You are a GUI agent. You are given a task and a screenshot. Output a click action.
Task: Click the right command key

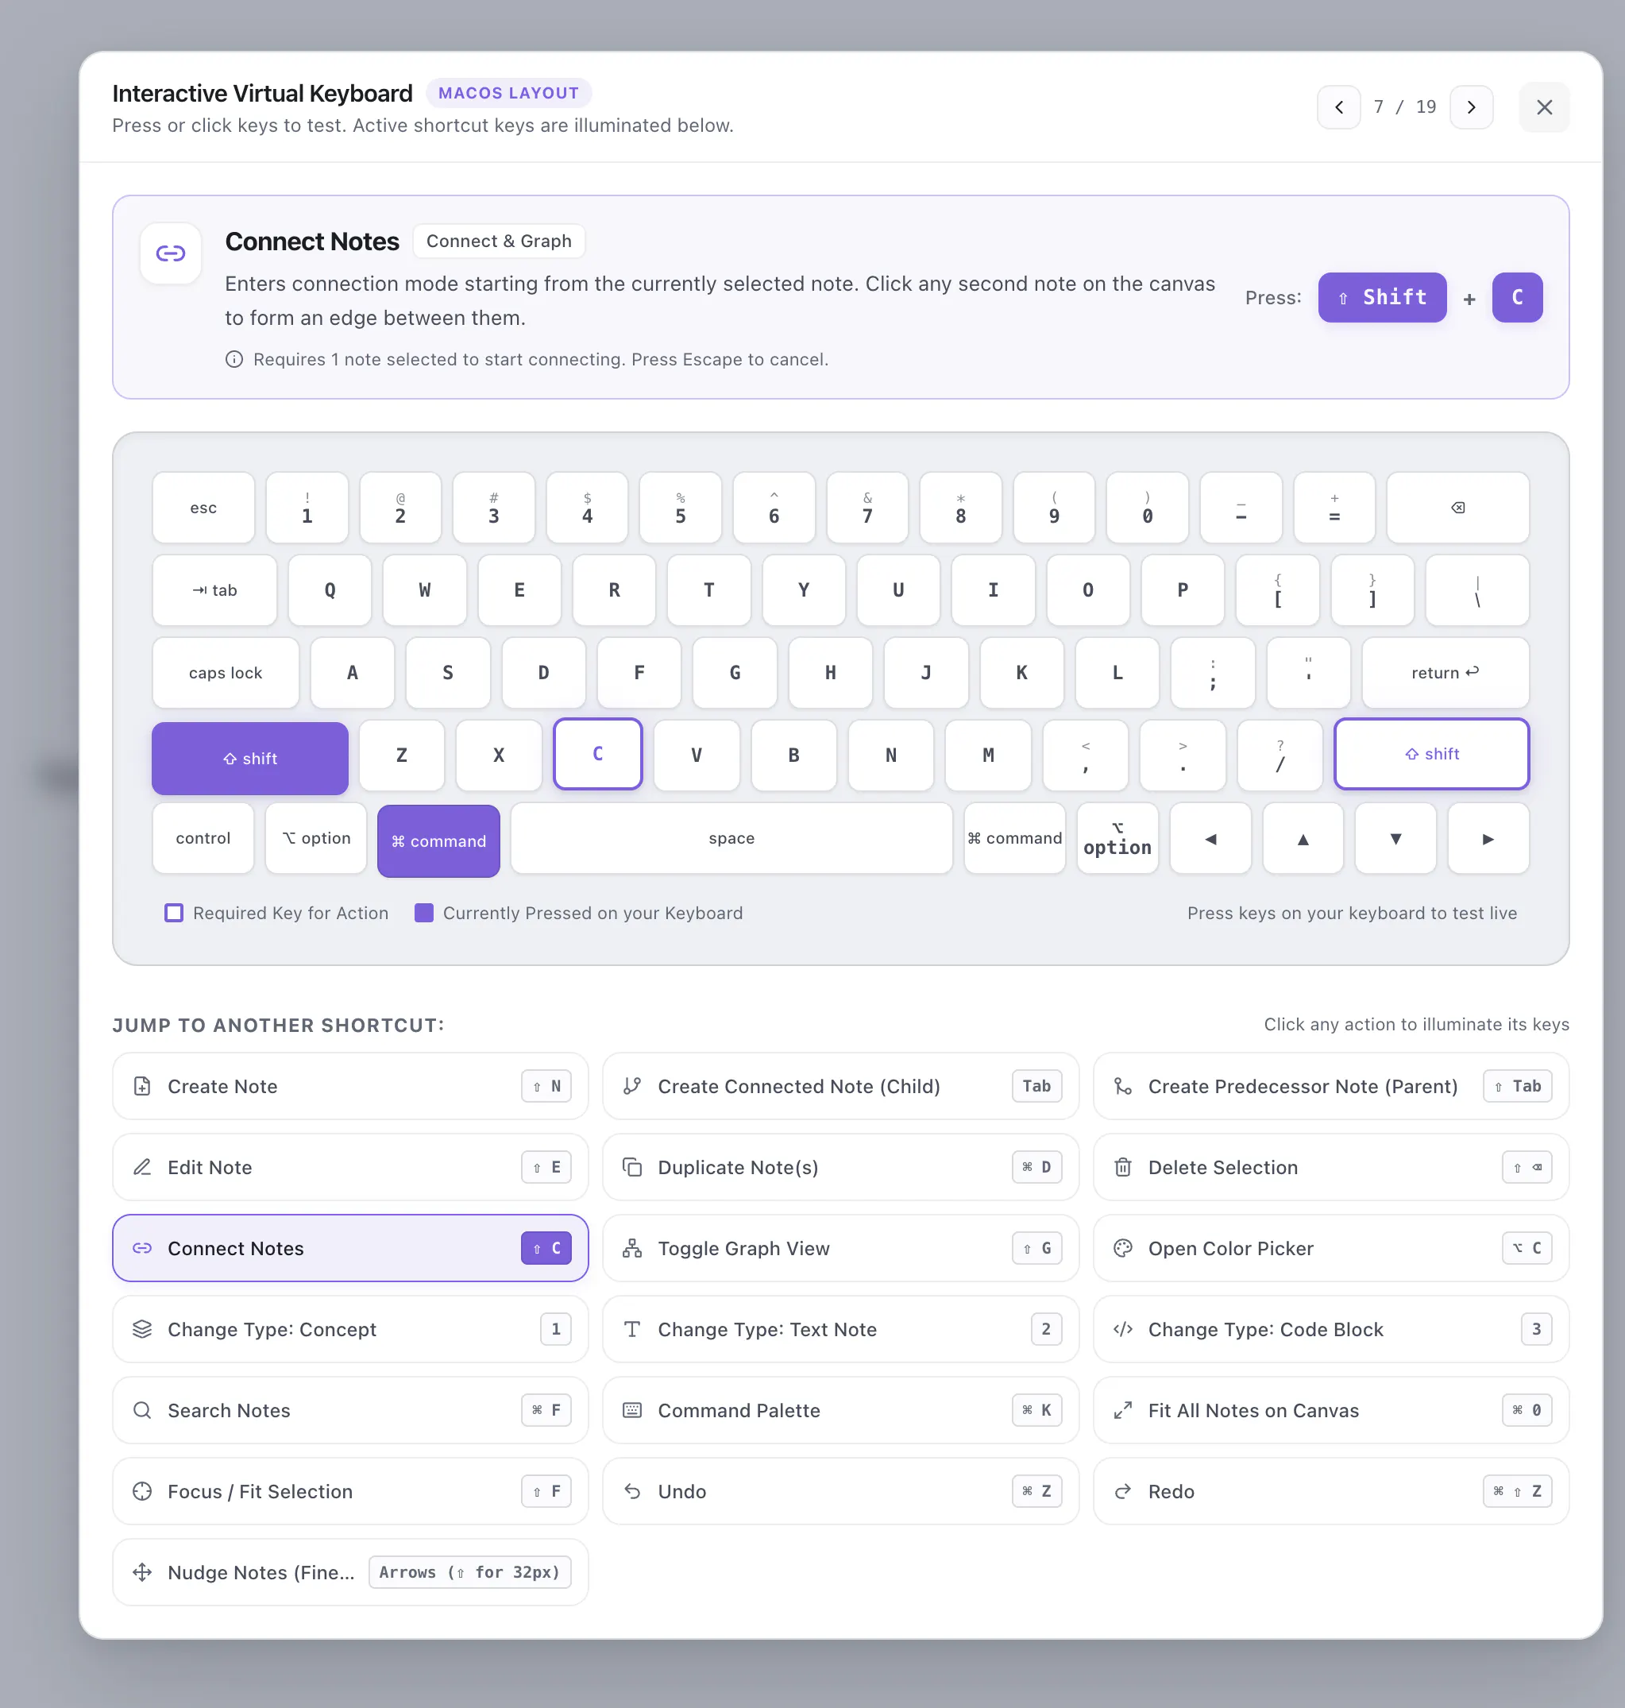pyautogui.click(x=1014, y=838)
